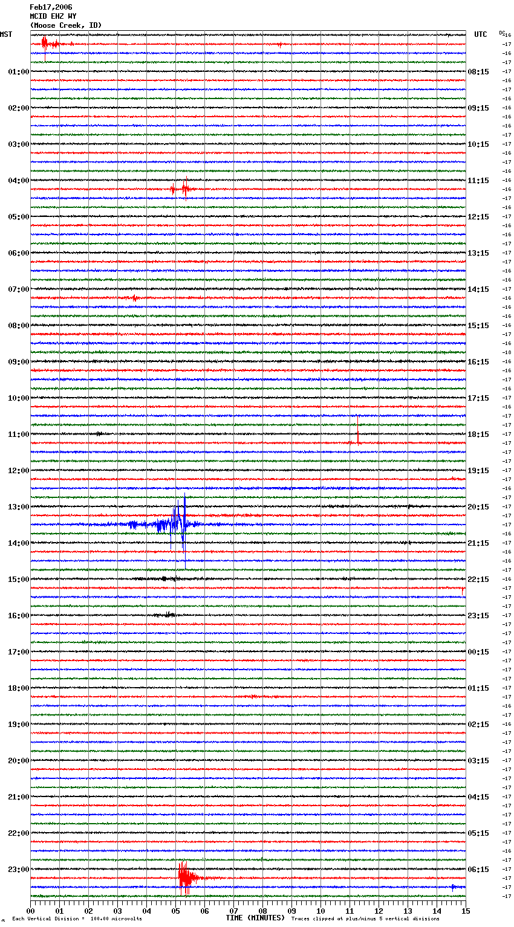Click the "21:00" MST hour label
Screen dimensions: 514x927
tap(19, 797)
